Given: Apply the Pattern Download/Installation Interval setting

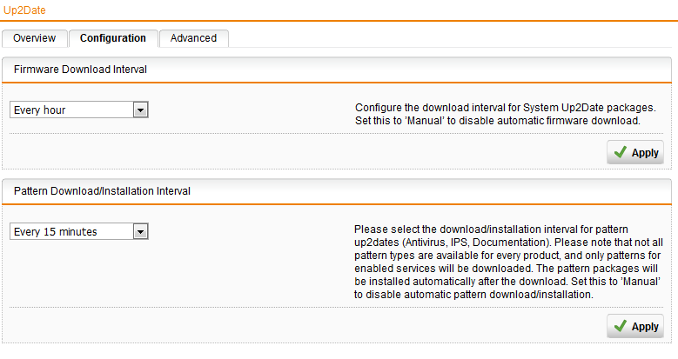Looking at the screenshot, I should (x=635, y=326).
